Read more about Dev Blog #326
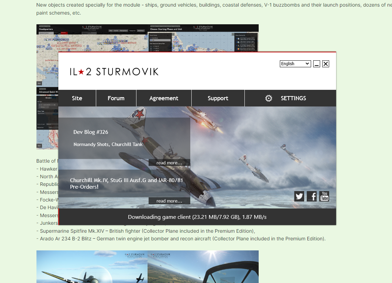This screenshot has width=392, height=283. 169,163
